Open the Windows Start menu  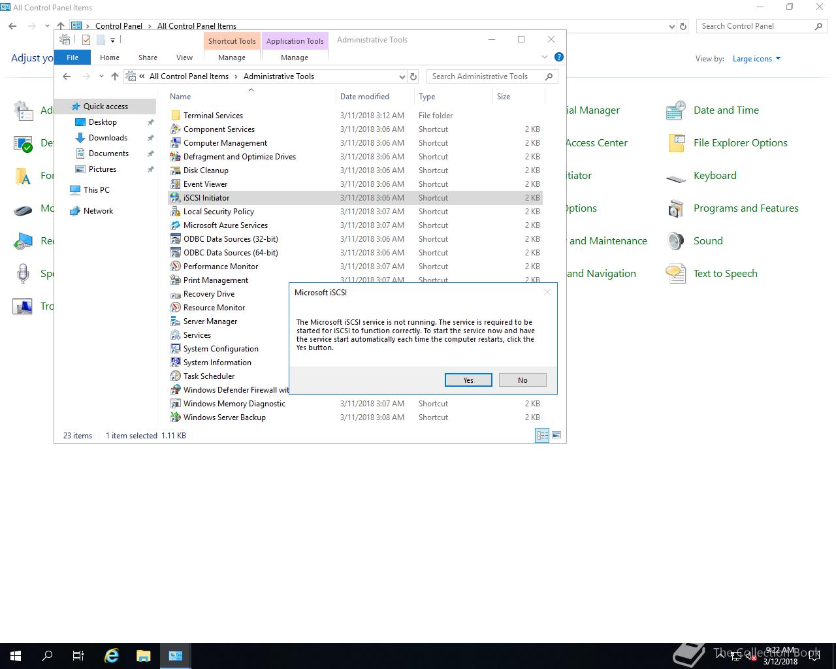click(16, 655)
